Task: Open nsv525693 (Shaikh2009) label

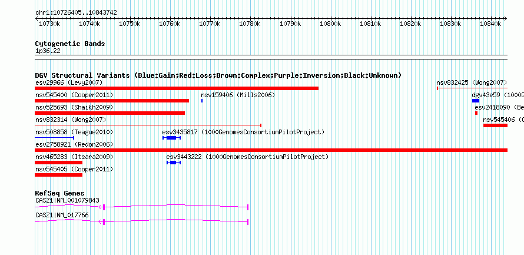Action: [x=74, y=107]
